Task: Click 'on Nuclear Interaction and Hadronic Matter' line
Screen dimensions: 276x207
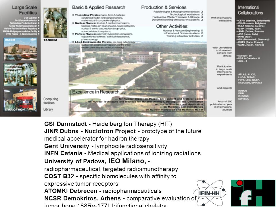Action: tap(172, 110)
